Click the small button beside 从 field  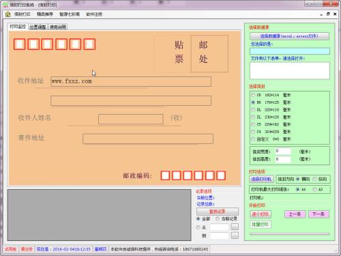235,227
